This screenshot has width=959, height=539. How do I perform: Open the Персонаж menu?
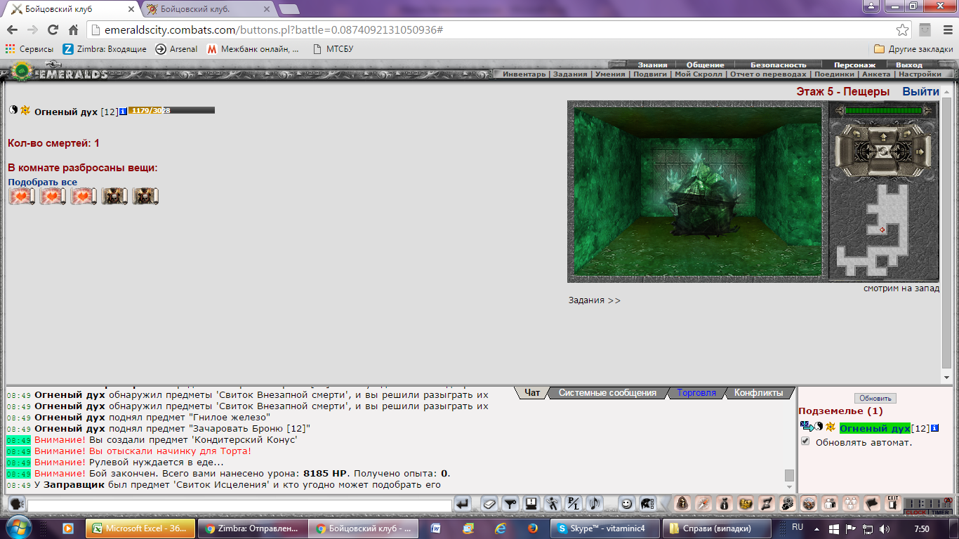[854, 65]
